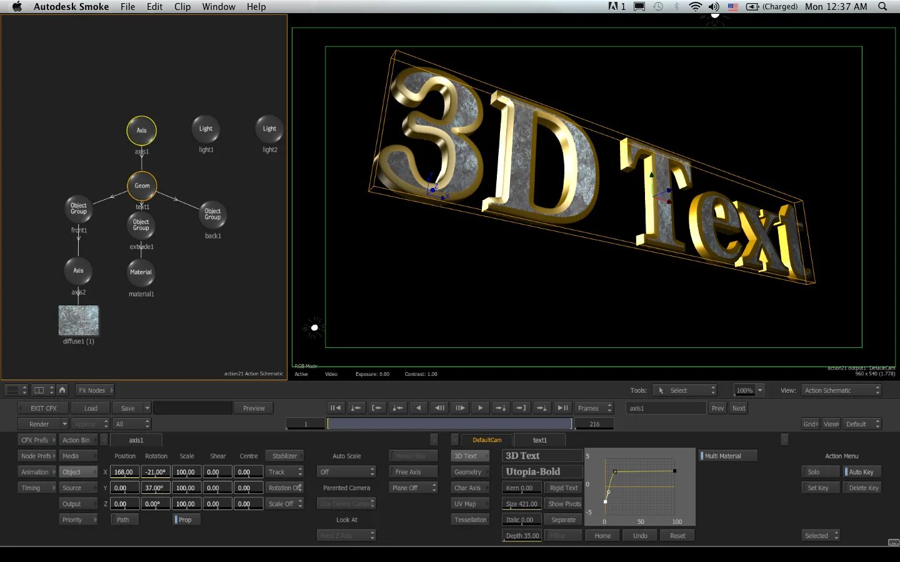Switch to the DefaultCam tab
This screenshot has height=562, width=900.
[x=487, y=440]
